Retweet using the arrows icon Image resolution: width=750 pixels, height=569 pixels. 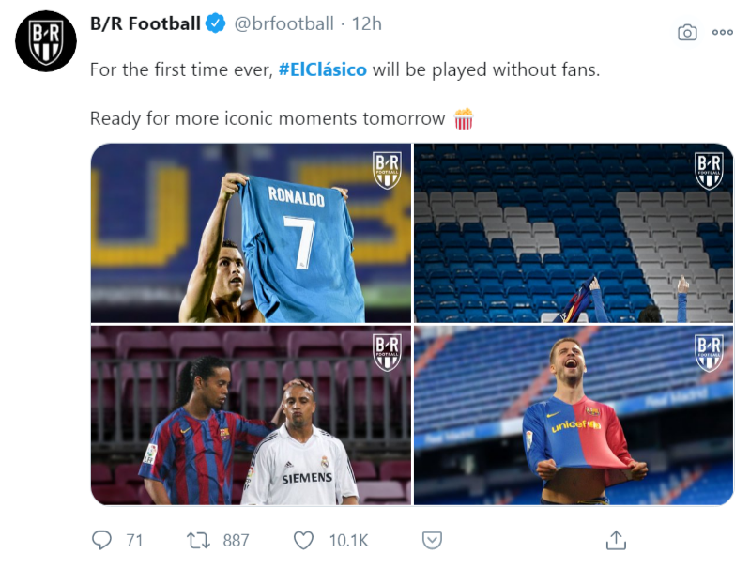click(199, 540)
